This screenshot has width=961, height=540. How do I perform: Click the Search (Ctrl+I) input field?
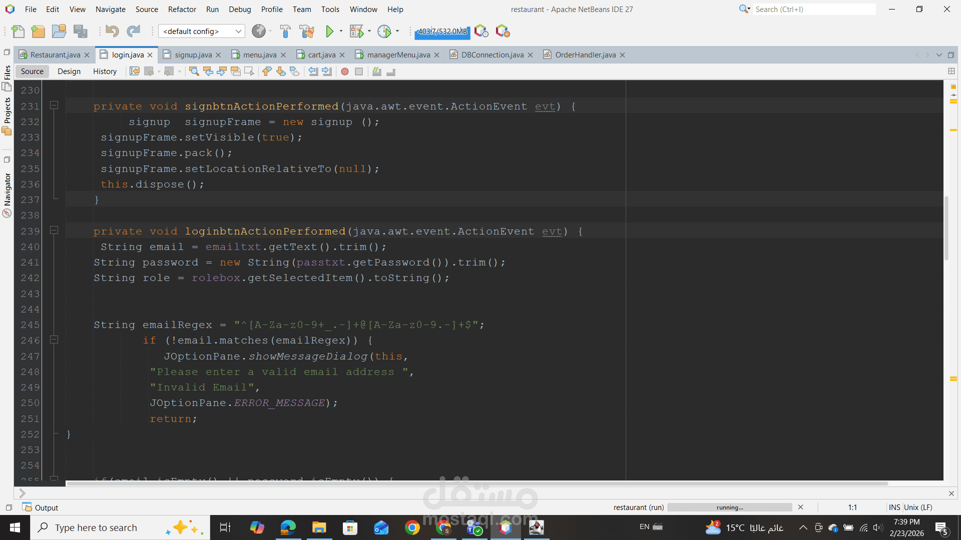pyautogui.click(x=813, y=9)
